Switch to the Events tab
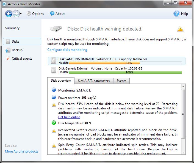Viewport: 194px width, 163px height. (x=121, y=81)
